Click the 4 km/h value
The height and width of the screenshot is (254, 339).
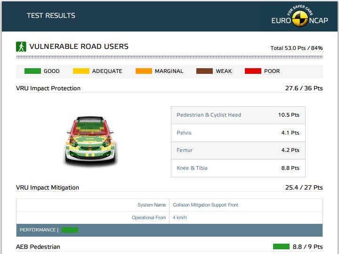[180, 217]
